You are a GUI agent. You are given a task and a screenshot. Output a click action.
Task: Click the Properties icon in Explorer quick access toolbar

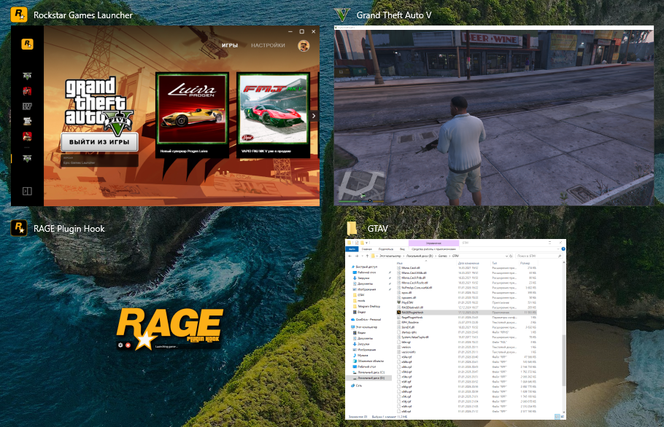pos(357,243)
